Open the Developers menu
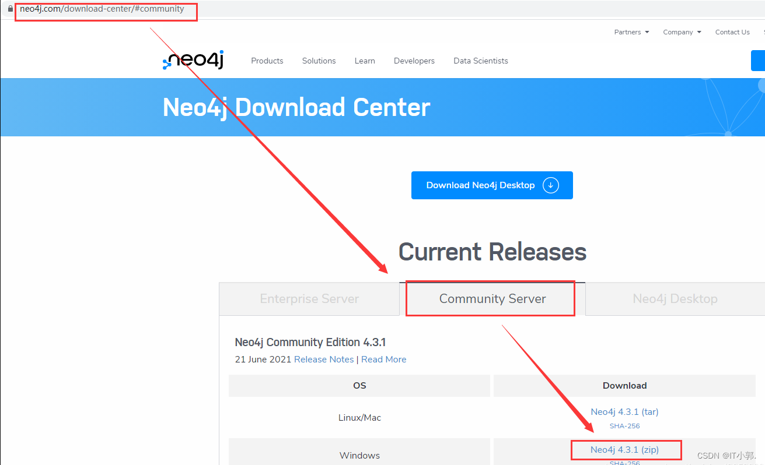This screenshot has height=465, width=765. pos(414,61)
